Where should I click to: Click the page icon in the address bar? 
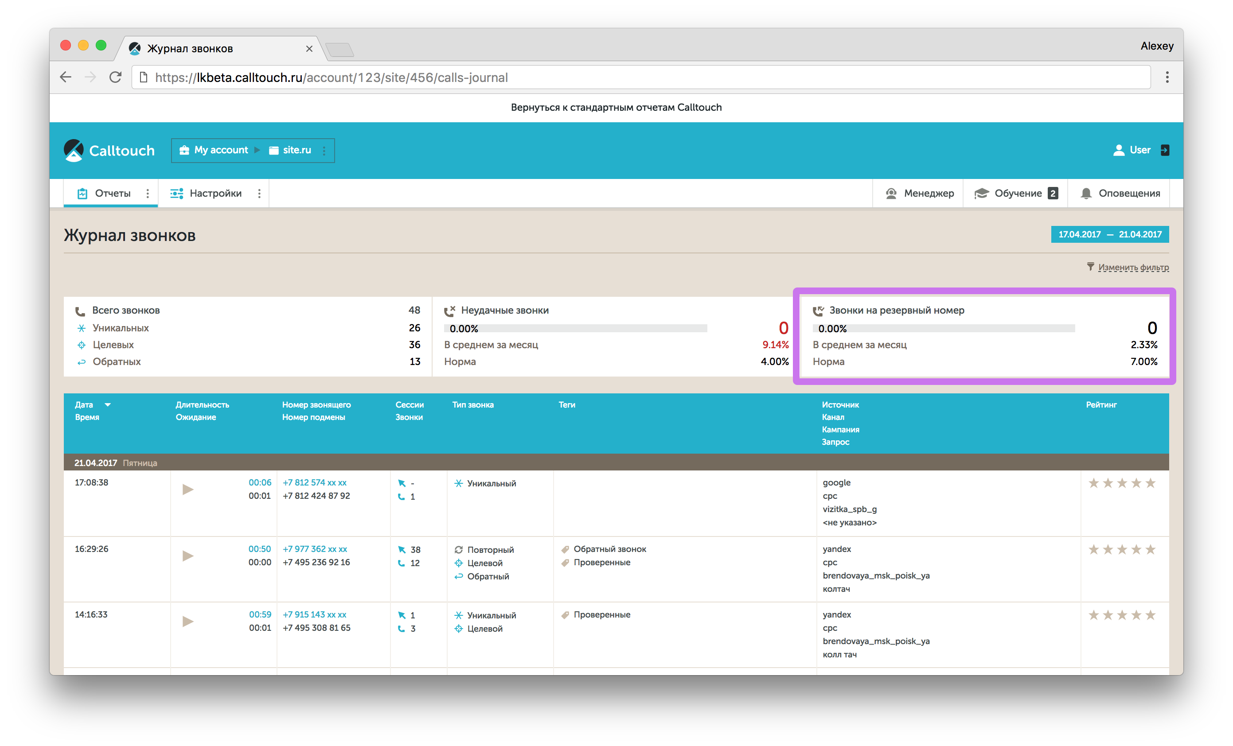(144, 77)
